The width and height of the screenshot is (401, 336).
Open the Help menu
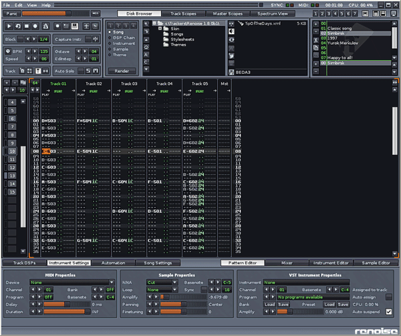pos(46,5)
